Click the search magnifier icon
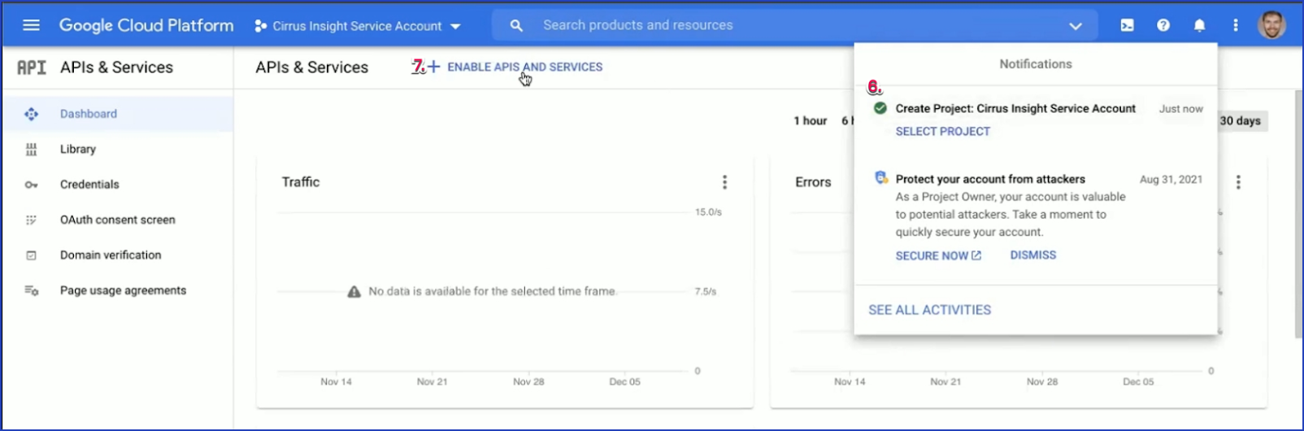The image size is (1304, 431). point(516,25)
